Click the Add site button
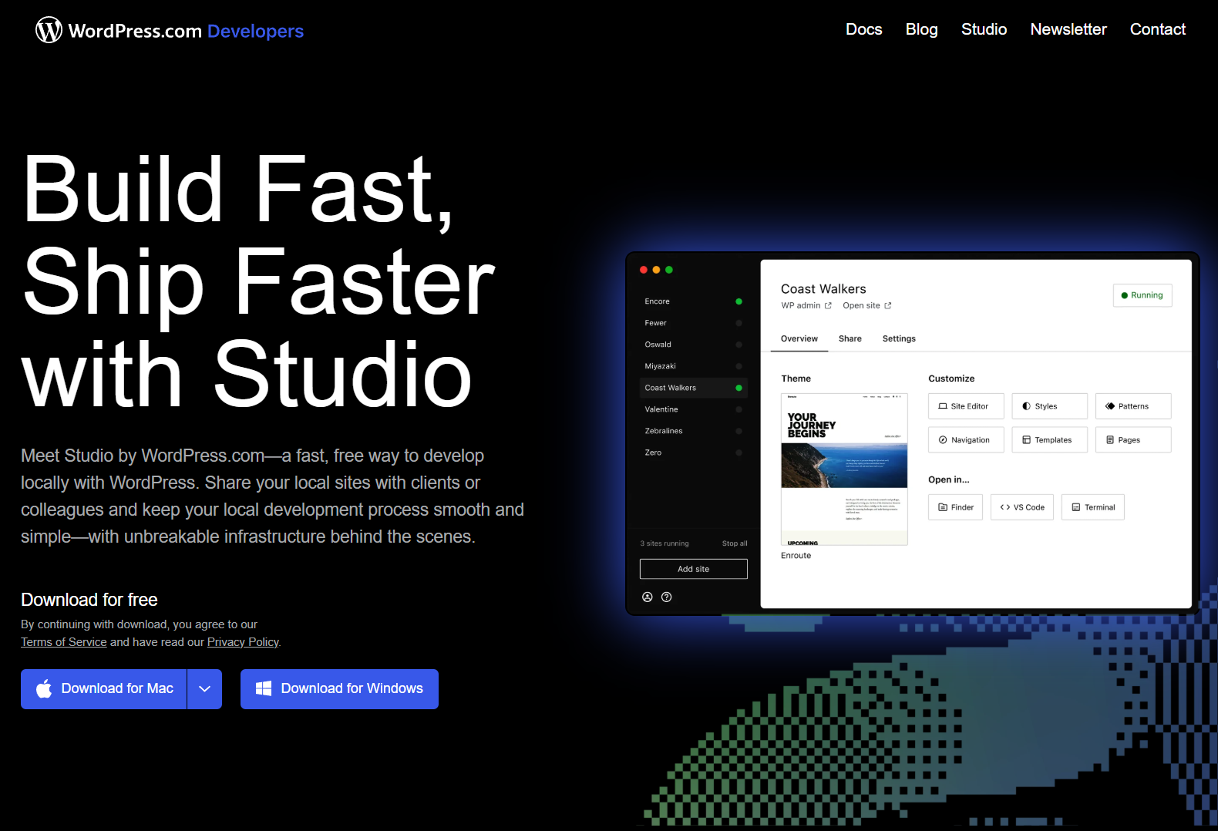Viewport: 1218px width, 831px height. coord(693,569)
